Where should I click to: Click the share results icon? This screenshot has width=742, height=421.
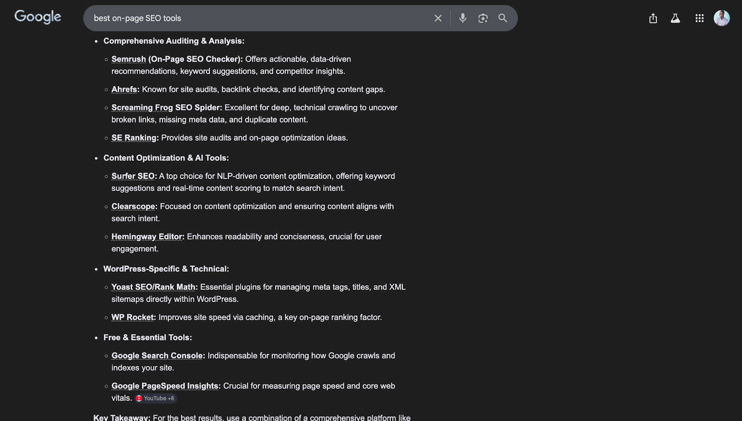653,18
